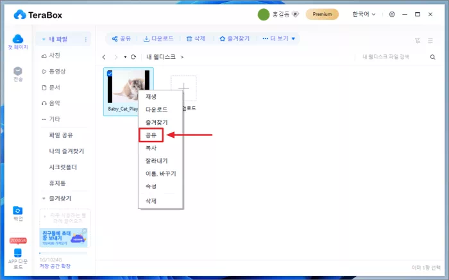Click the premium diamond badge next to username

pyautogui.click(x=295, y=14)
